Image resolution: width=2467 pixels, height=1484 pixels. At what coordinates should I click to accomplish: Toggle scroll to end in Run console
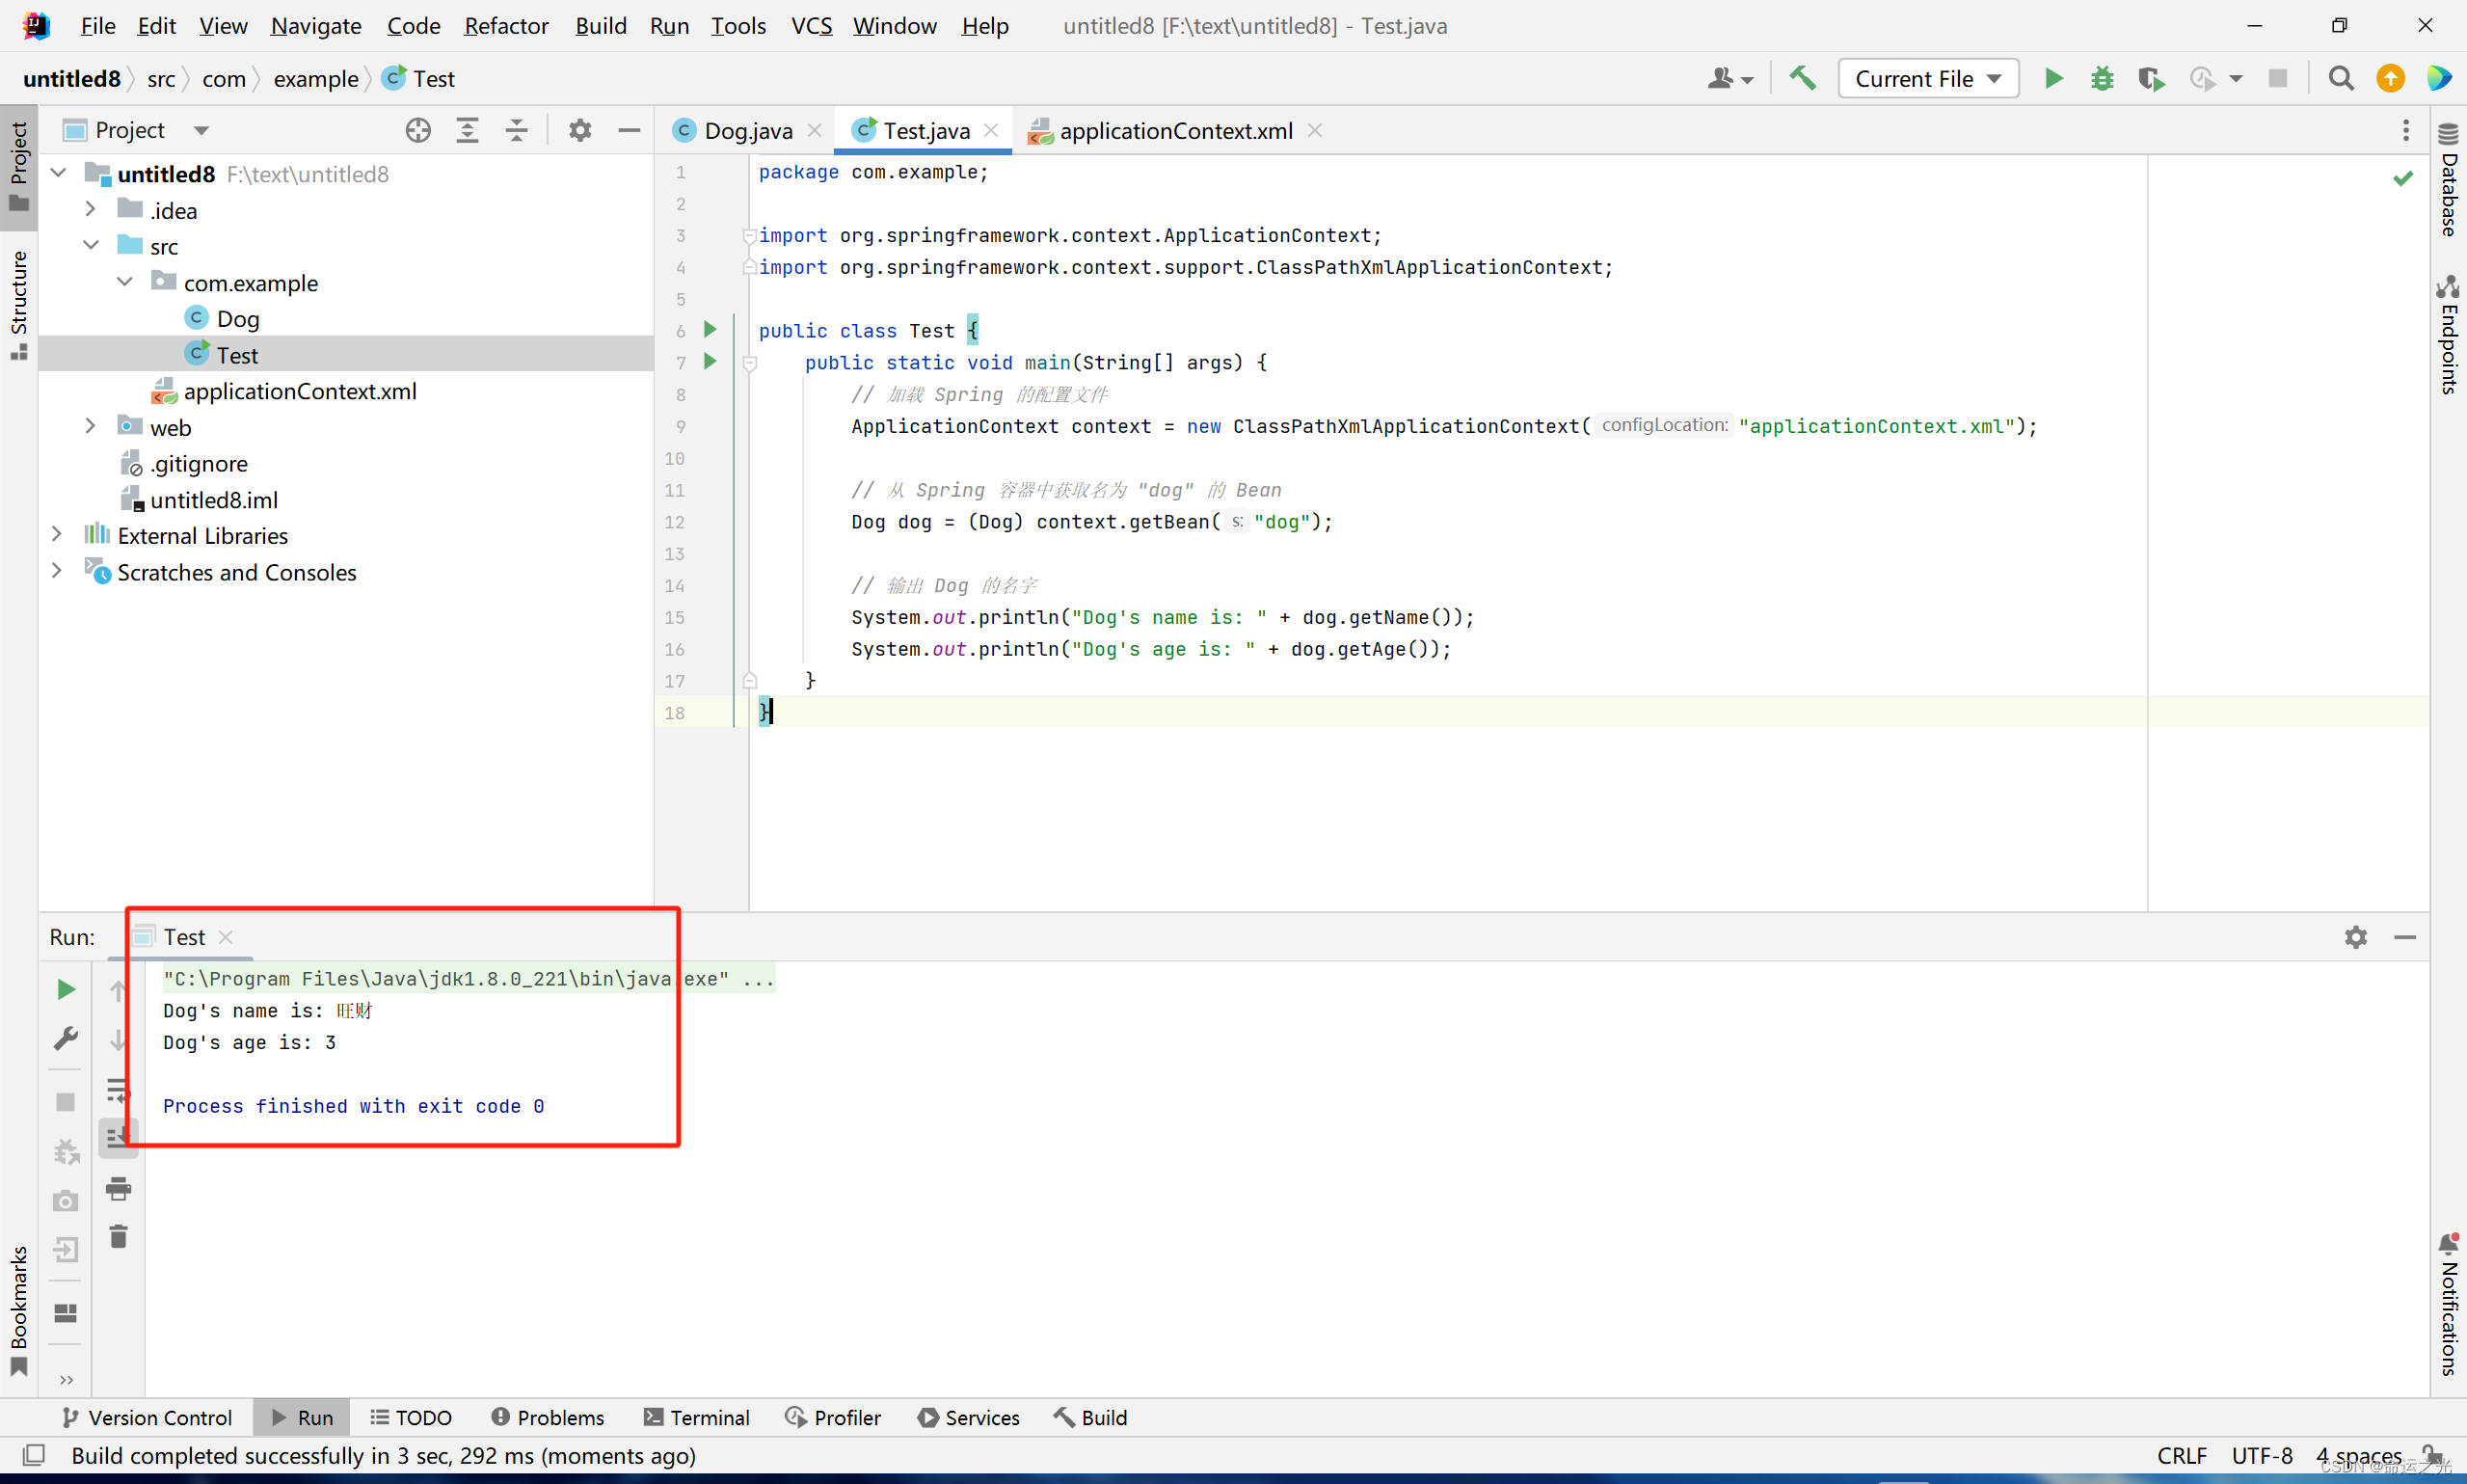[x=118, y=1138]
